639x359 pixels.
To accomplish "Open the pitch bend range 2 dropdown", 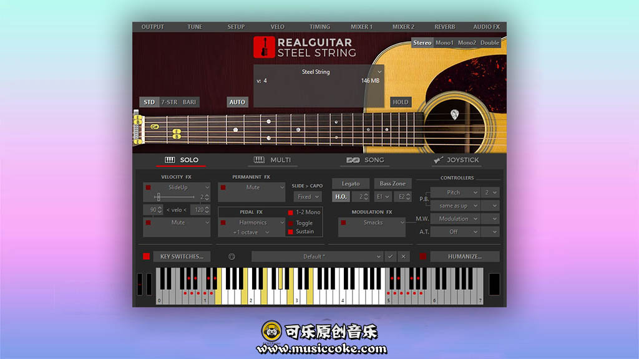I will tap(490, 192).
